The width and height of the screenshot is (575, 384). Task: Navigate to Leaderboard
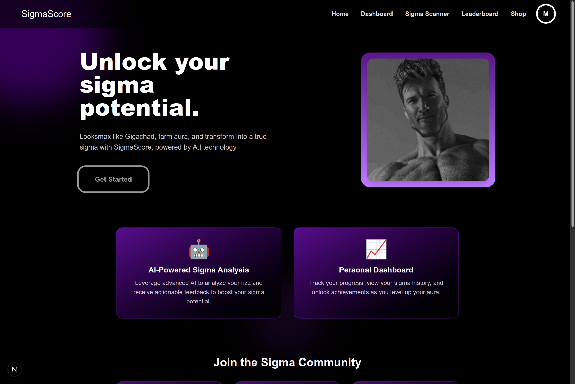[480, 14]
